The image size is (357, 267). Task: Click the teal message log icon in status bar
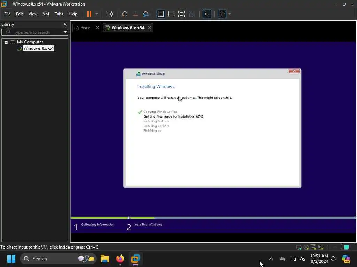click(x=347, y=247)
